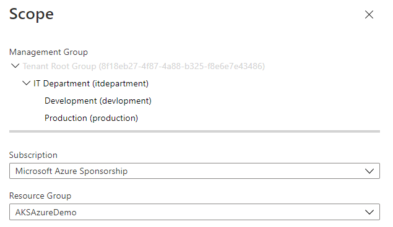Click the Subscription field label

tap(33, 155)
